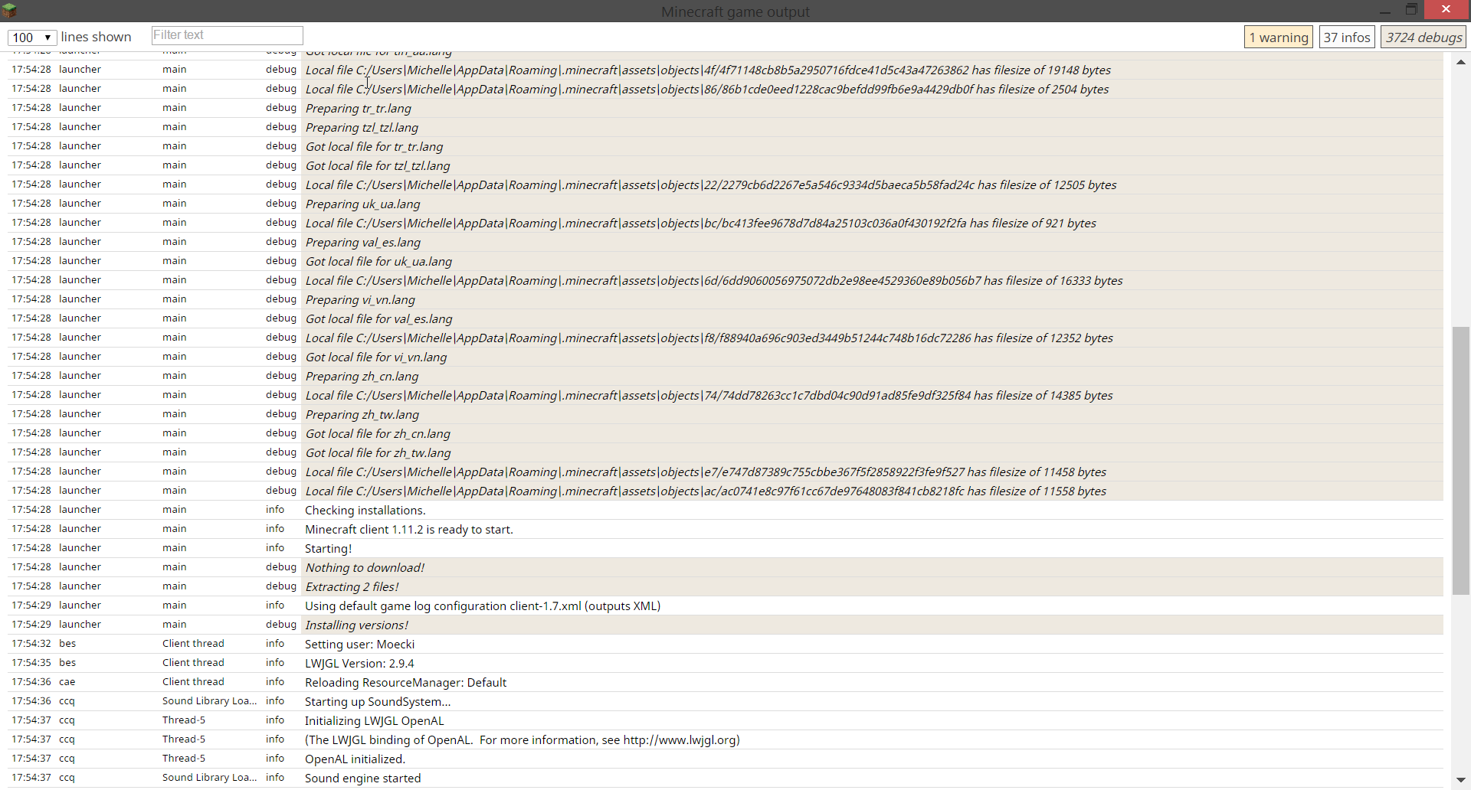The width and height of the screenshot is (1471, 790).
Task: Click the Minecraft grass block window icon
Action: click(x=10, y=11)
